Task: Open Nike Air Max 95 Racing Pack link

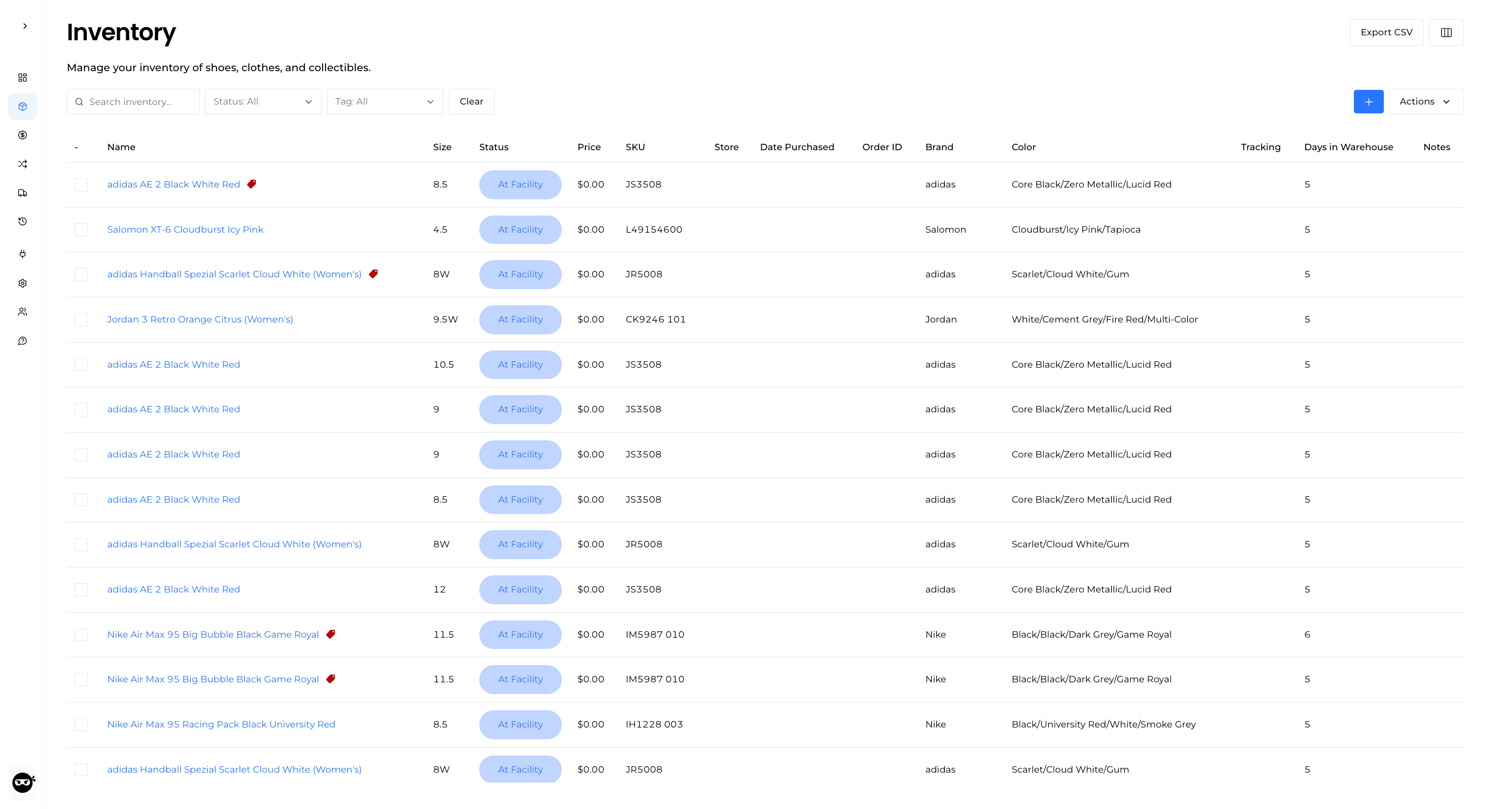Action: coord(221,724)
